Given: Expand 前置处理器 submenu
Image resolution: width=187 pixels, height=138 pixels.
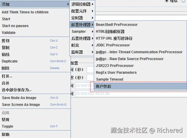Looking at the screenshot, I should pyautogui.click(x=82, y=25).
